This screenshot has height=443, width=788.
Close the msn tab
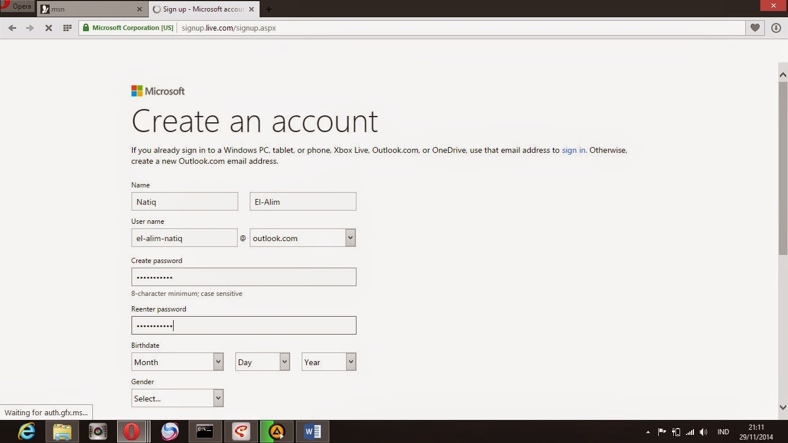(140, 9)
